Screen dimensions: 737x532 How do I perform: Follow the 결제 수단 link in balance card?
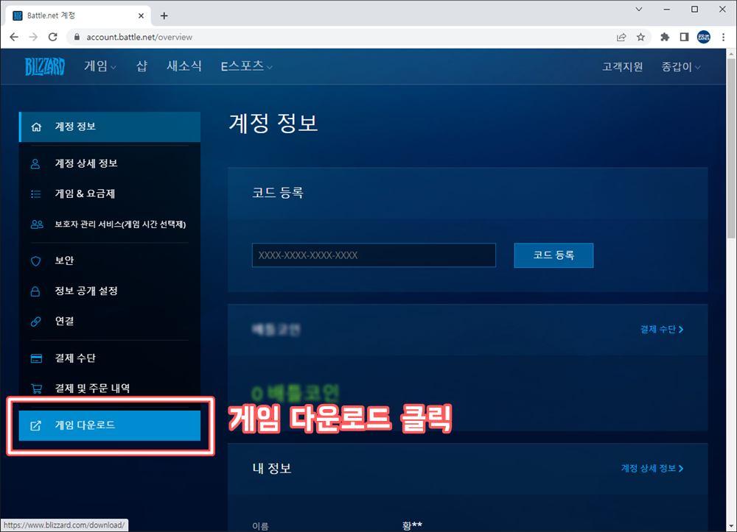point(662,330)
